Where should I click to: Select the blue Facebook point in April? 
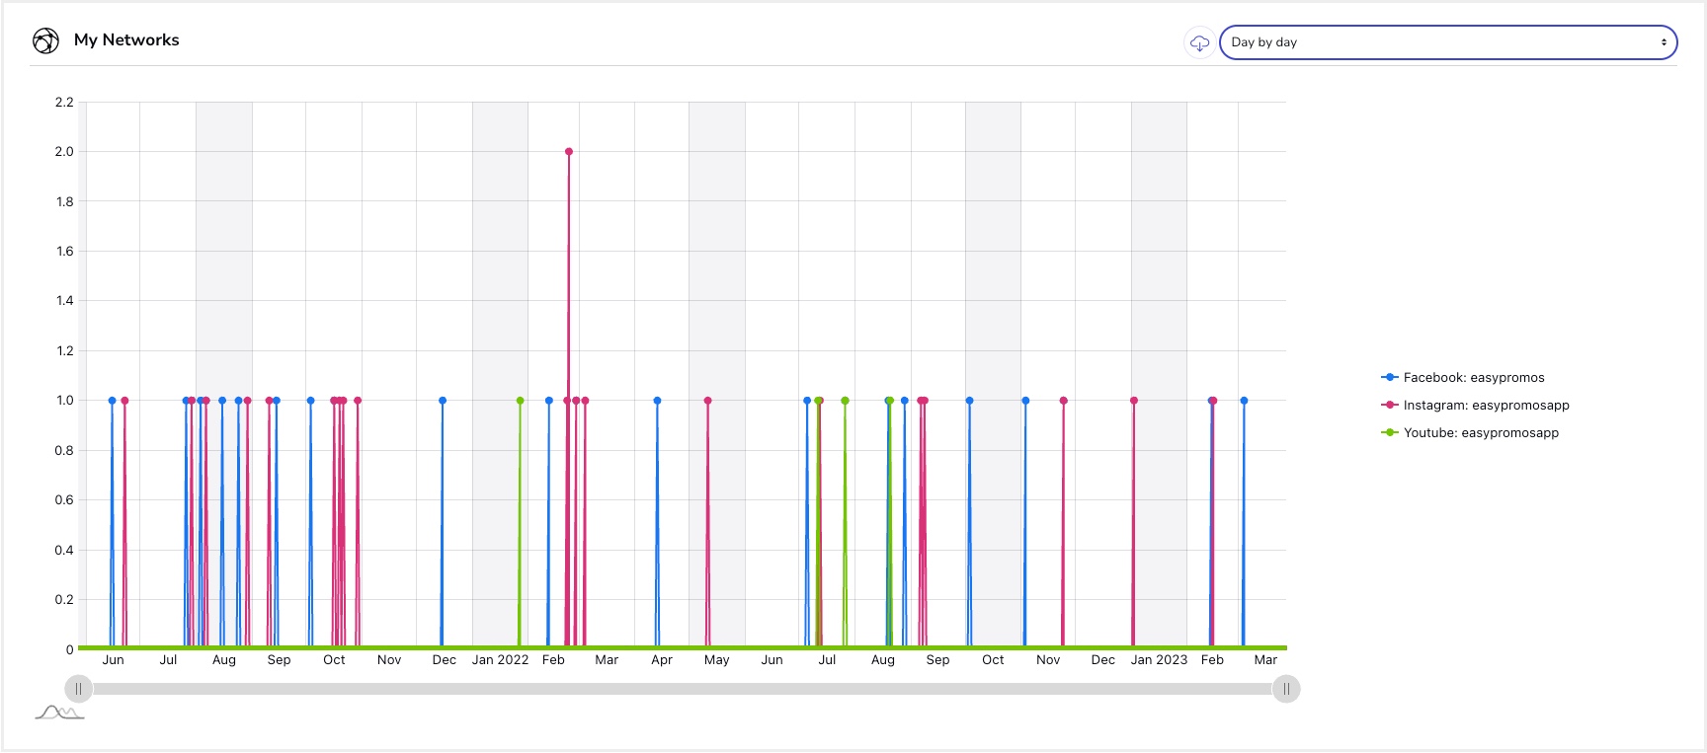[x=657, y=401]
